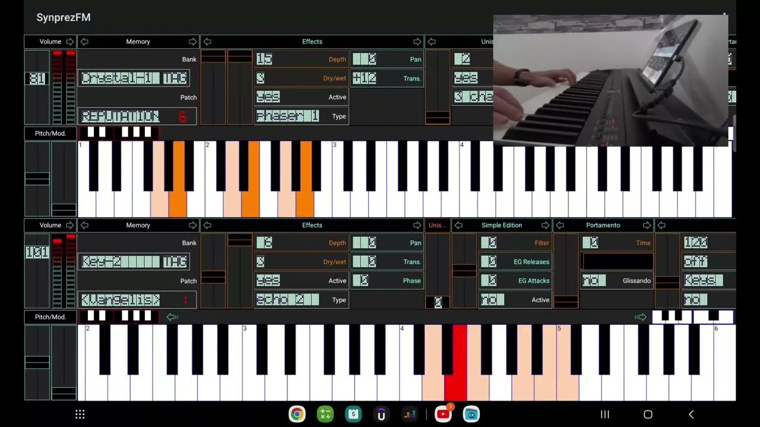Select the top Effects panel header
This screenshot has width=760, height=427.
click(312, 42)
